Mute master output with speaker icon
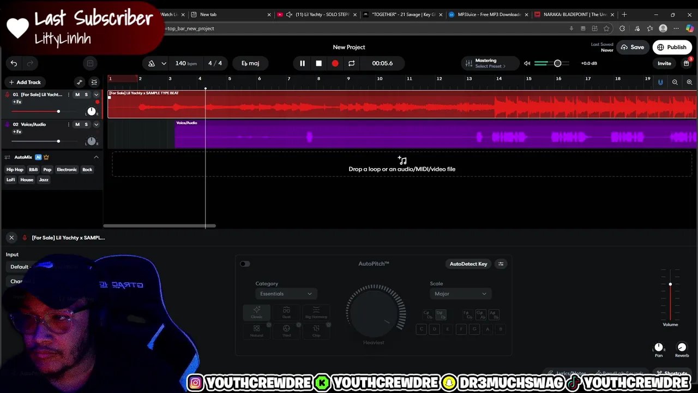The image size is (698, 393). [x=527, y=63]
